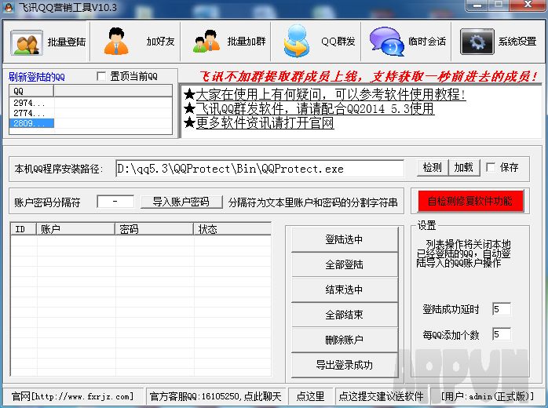Image resolution: width=548 pixels, height=408 pixels.
Task: Focus the 登陆成功延时 value field
Action: pyautogui.click(x=502, y=309)
